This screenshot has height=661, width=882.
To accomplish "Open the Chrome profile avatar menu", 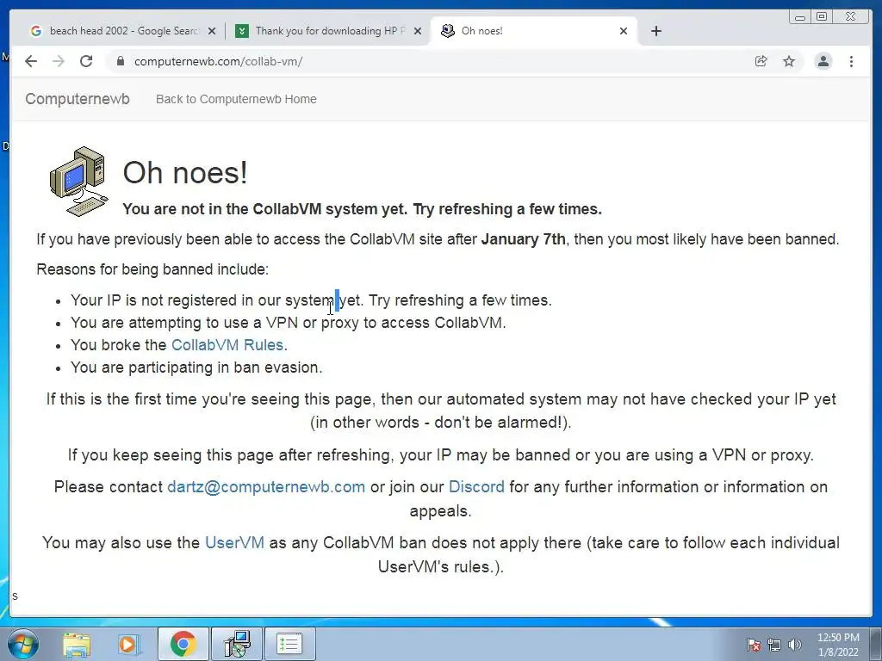I will (823, 61).
